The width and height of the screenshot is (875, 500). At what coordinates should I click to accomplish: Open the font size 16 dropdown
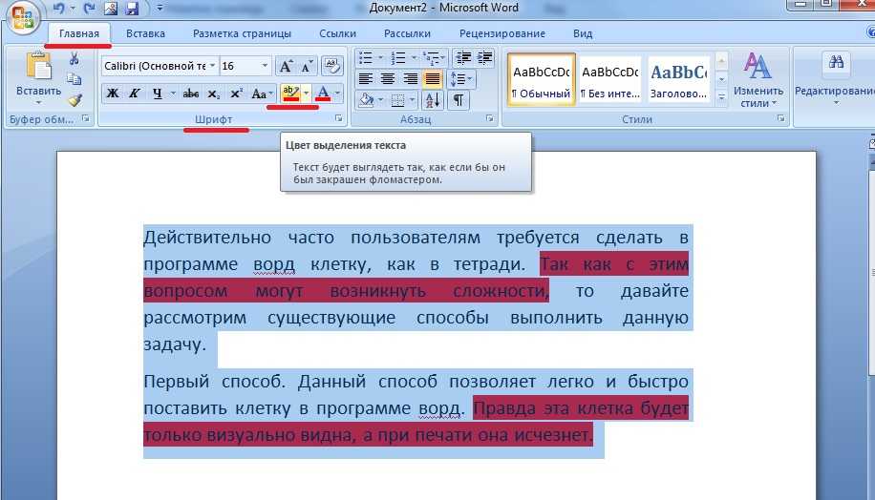pyautogui.click(x=265, y=66)
